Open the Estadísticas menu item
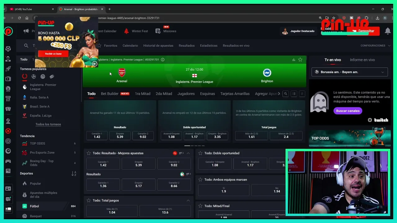The height and width of the screenshot is (223, 397). pos(209,46)
